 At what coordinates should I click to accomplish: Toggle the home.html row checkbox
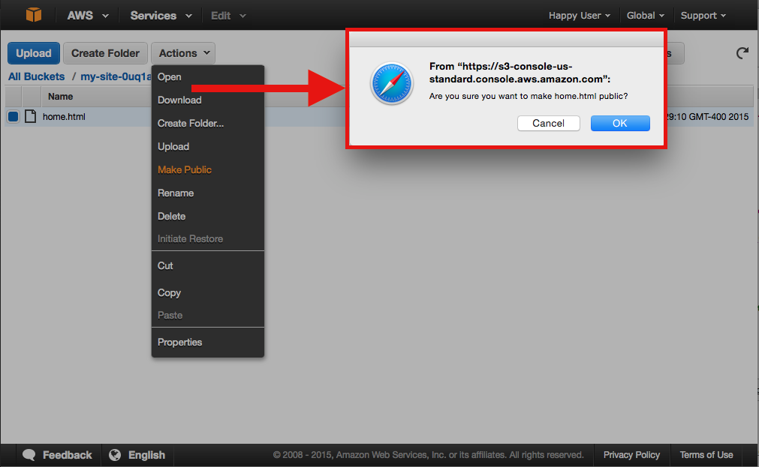(13, 116)
